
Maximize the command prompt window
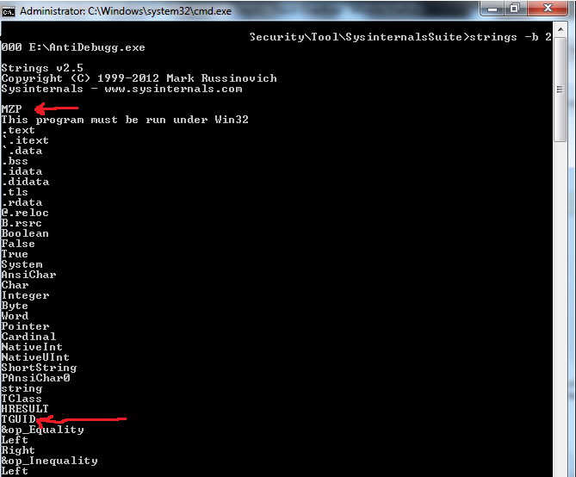click(516, 9)
